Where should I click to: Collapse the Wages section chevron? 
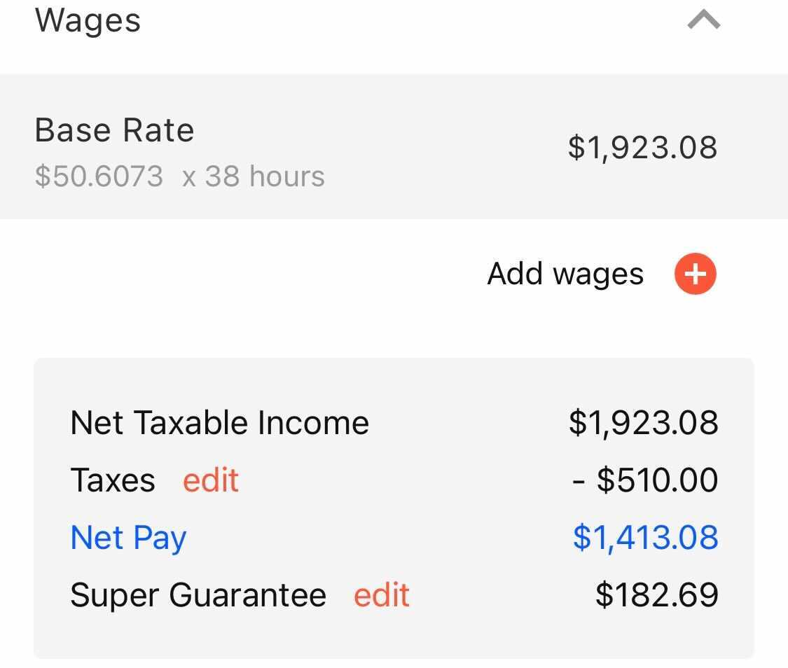click(x=704, y=22)
